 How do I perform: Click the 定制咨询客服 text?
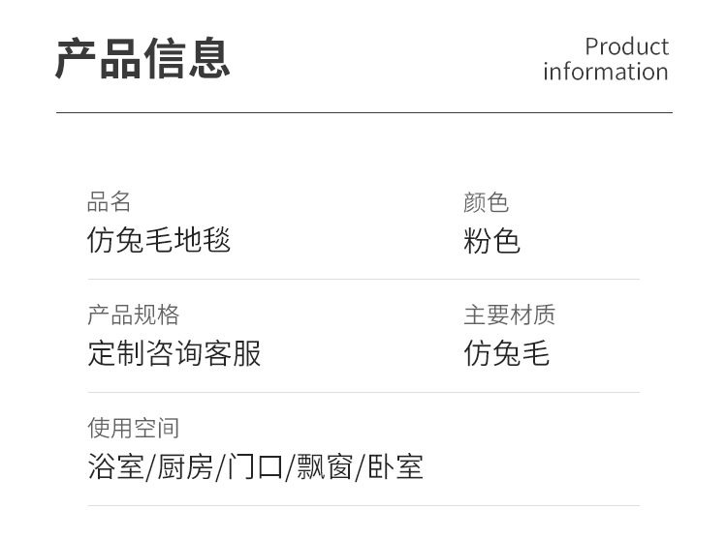click(174, 353)
